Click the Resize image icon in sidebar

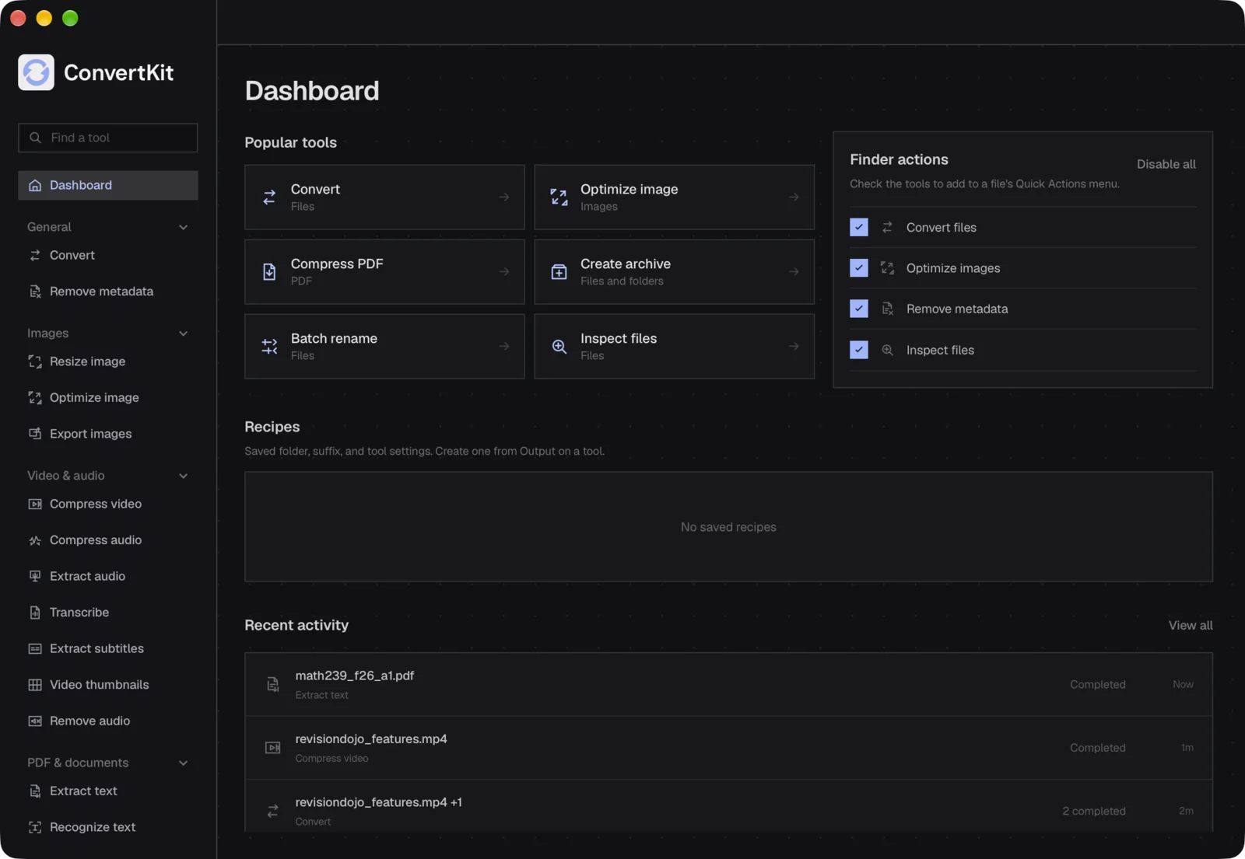(x=35, y=361)
